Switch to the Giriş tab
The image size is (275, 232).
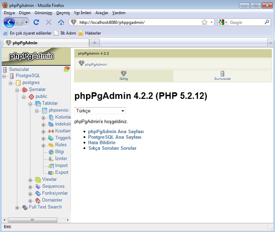(124, 76)
